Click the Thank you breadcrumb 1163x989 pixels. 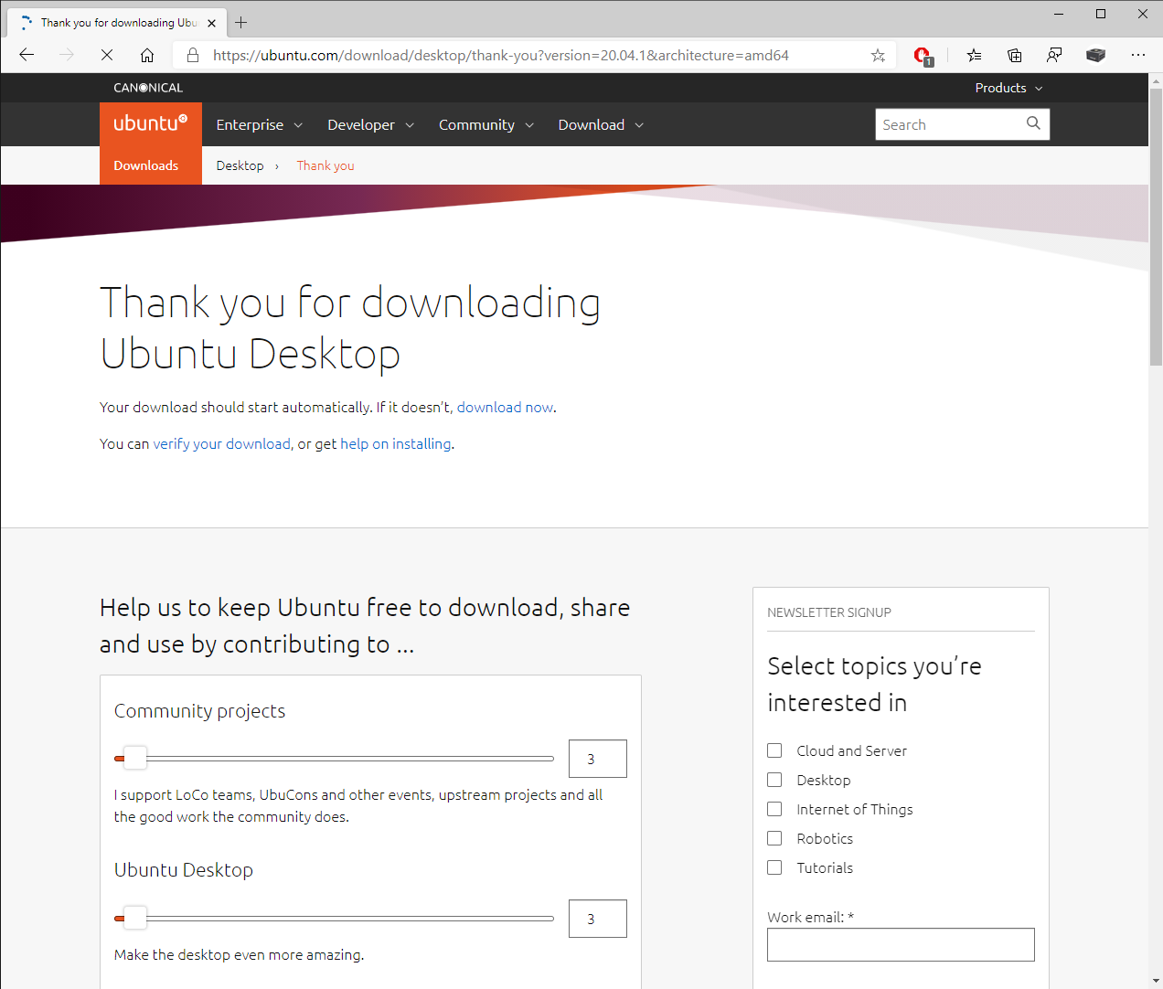[325, 165]
